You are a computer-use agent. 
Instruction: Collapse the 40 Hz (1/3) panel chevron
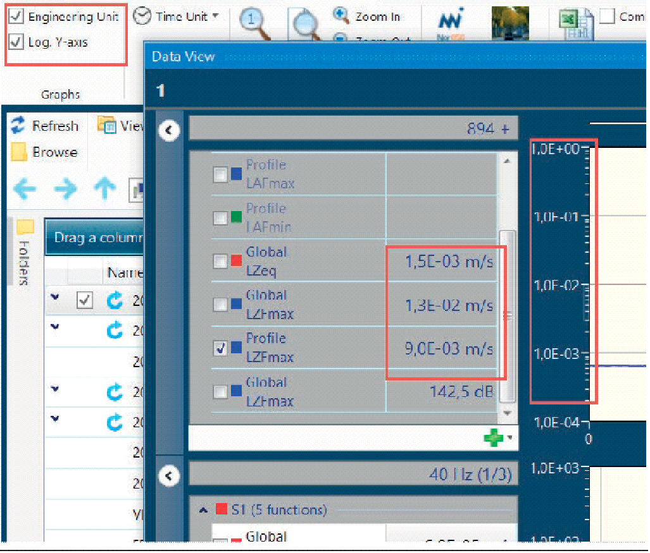point(168,475)
